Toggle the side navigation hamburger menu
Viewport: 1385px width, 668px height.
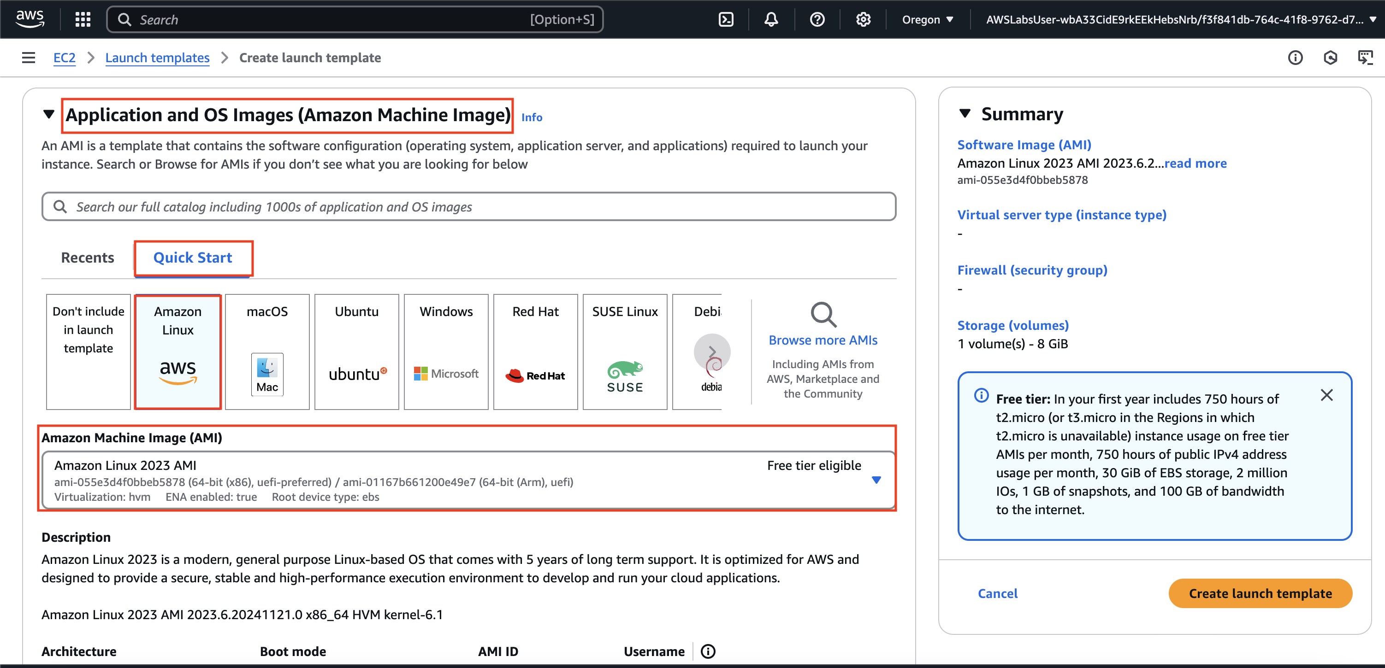(x=29, y=58)
